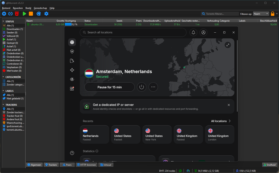The image size is (279, 173).
Task: Collapse the STATUS section
Action: [x=3, y=21]
